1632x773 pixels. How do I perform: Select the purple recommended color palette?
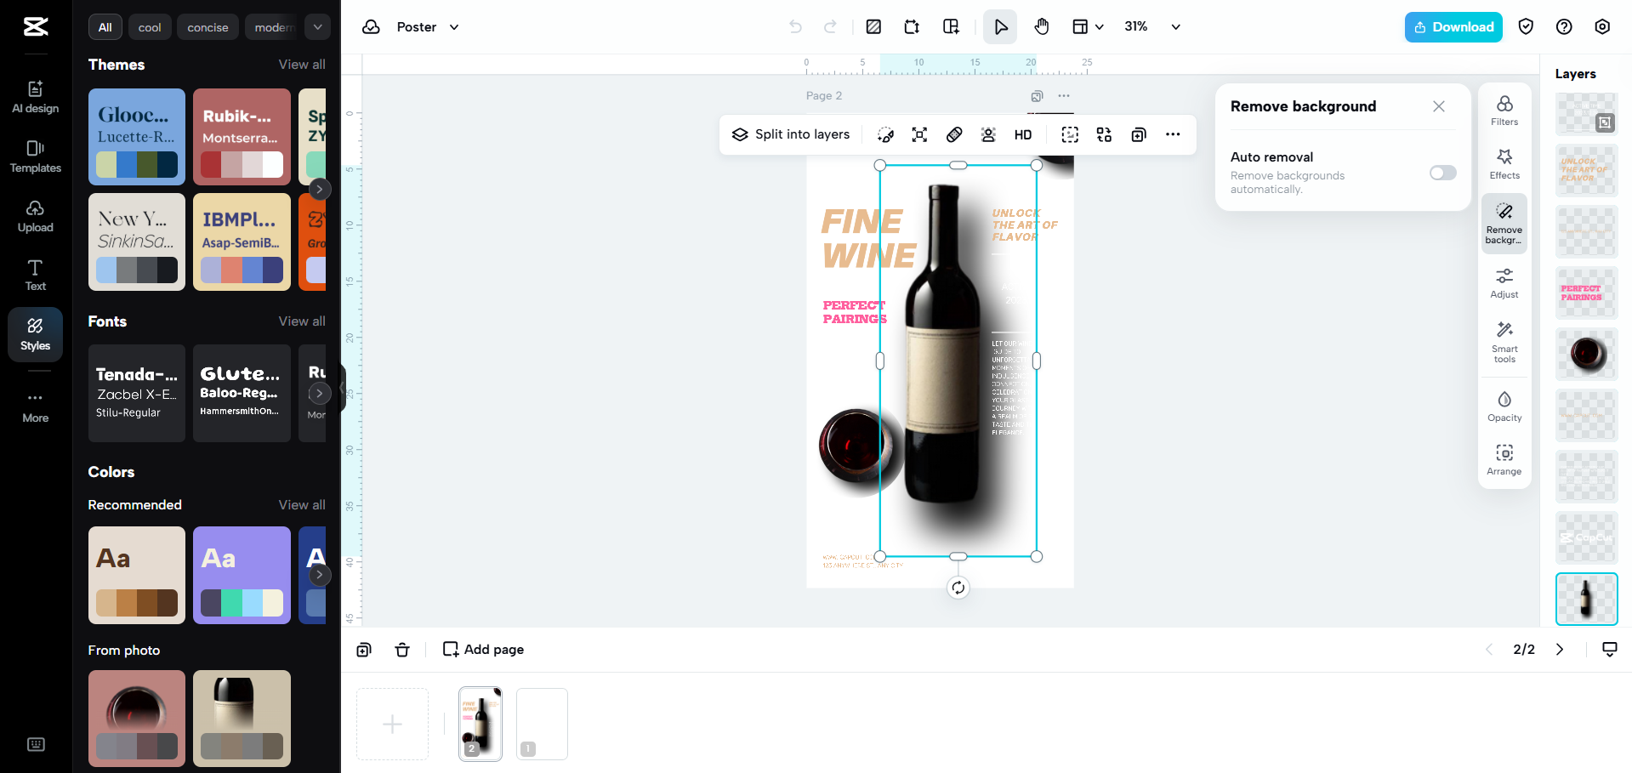pyautogui.click(x=242, y=575)
